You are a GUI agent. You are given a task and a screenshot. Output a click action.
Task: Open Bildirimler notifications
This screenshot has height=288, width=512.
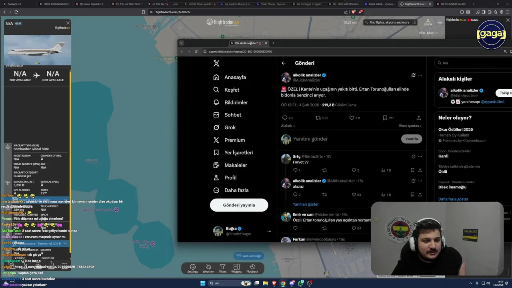click(x=230, y=102)
